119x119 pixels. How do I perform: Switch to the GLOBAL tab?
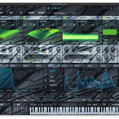(41, 12)
